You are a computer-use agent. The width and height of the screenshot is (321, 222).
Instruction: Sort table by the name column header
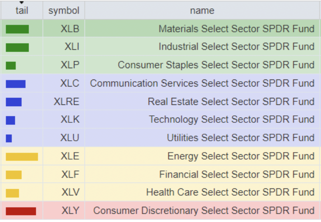pyautogui.click(x=202, y=10)
